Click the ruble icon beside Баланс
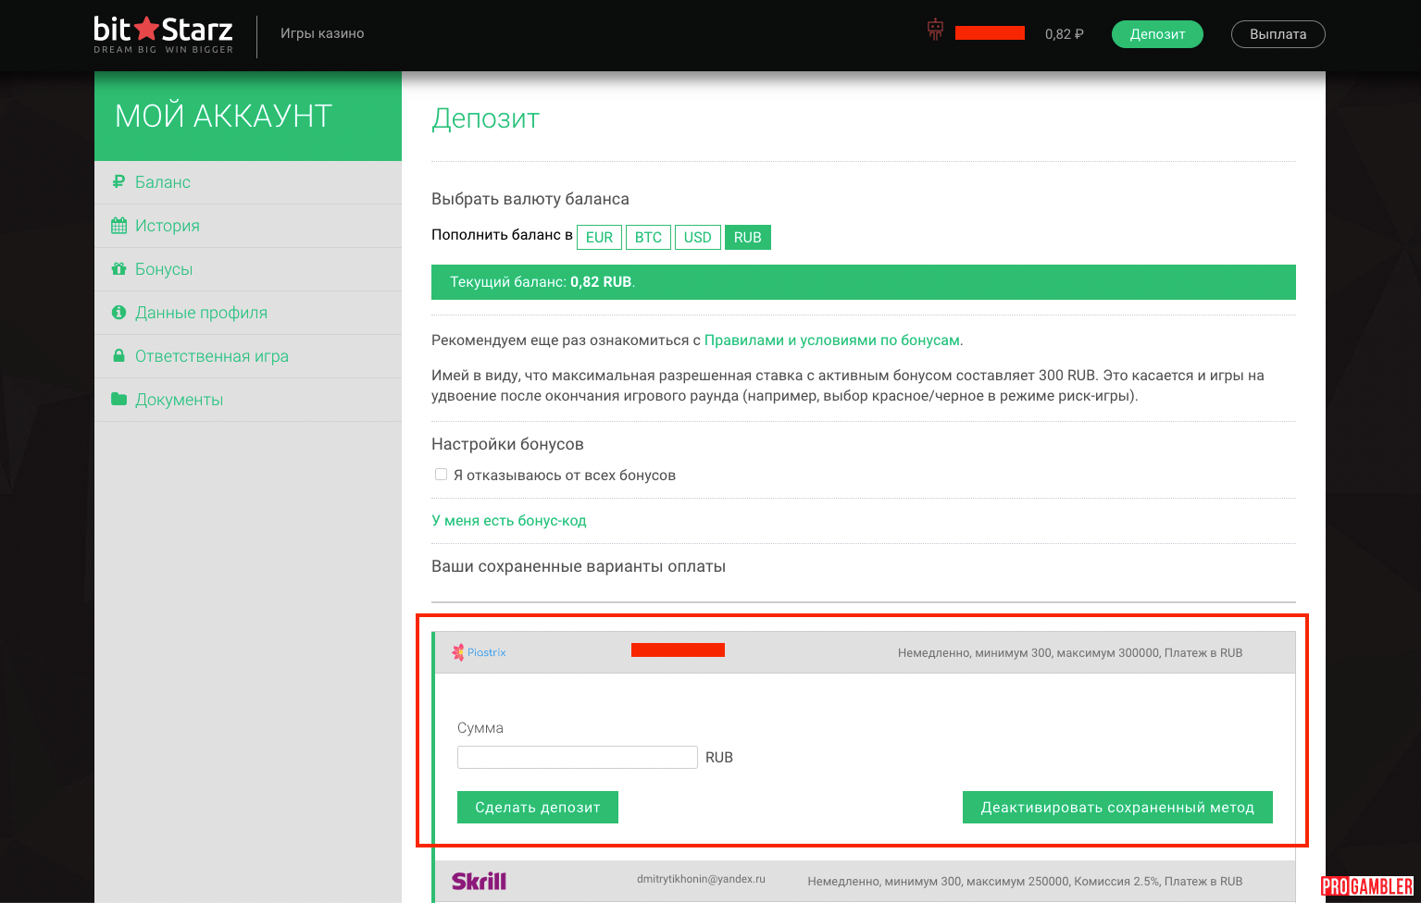1421x903 pixels. (x=118, y=182)
